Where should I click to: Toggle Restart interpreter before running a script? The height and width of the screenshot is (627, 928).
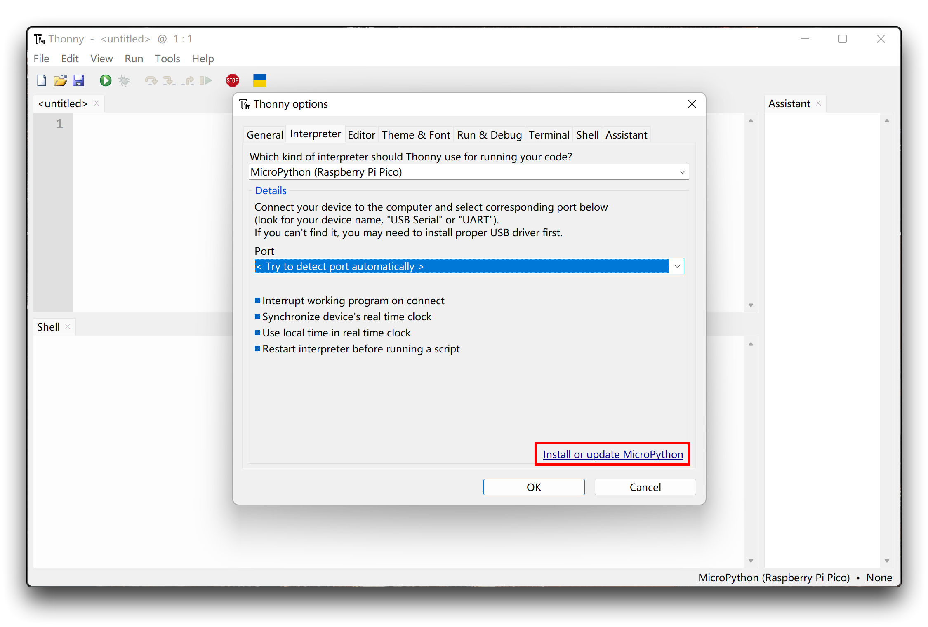257,349
